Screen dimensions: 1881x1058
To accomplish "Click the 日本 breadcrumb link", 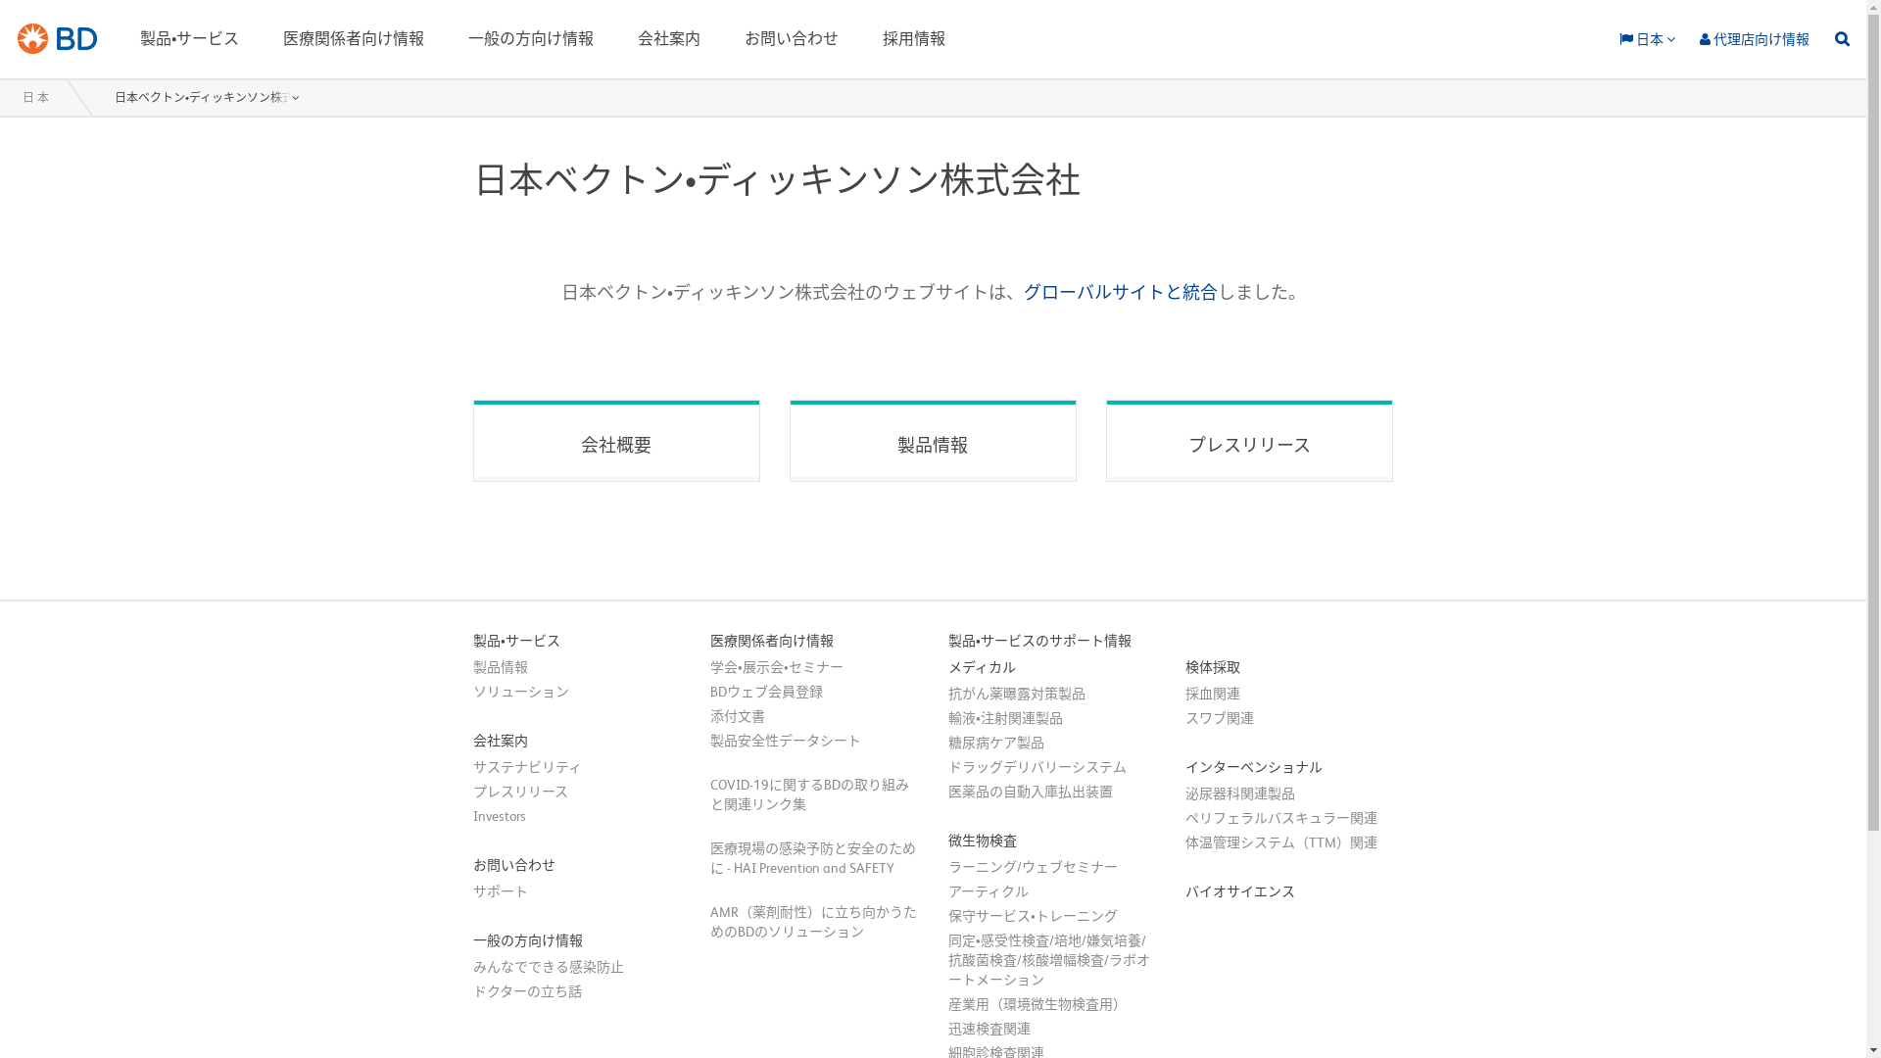I will [35, 97].
